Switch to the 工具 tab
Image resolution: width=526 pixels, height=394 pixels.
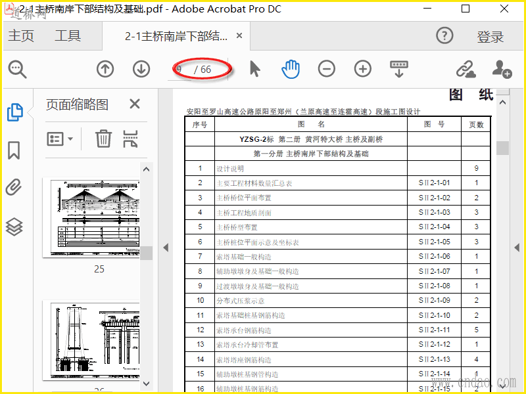68,36
